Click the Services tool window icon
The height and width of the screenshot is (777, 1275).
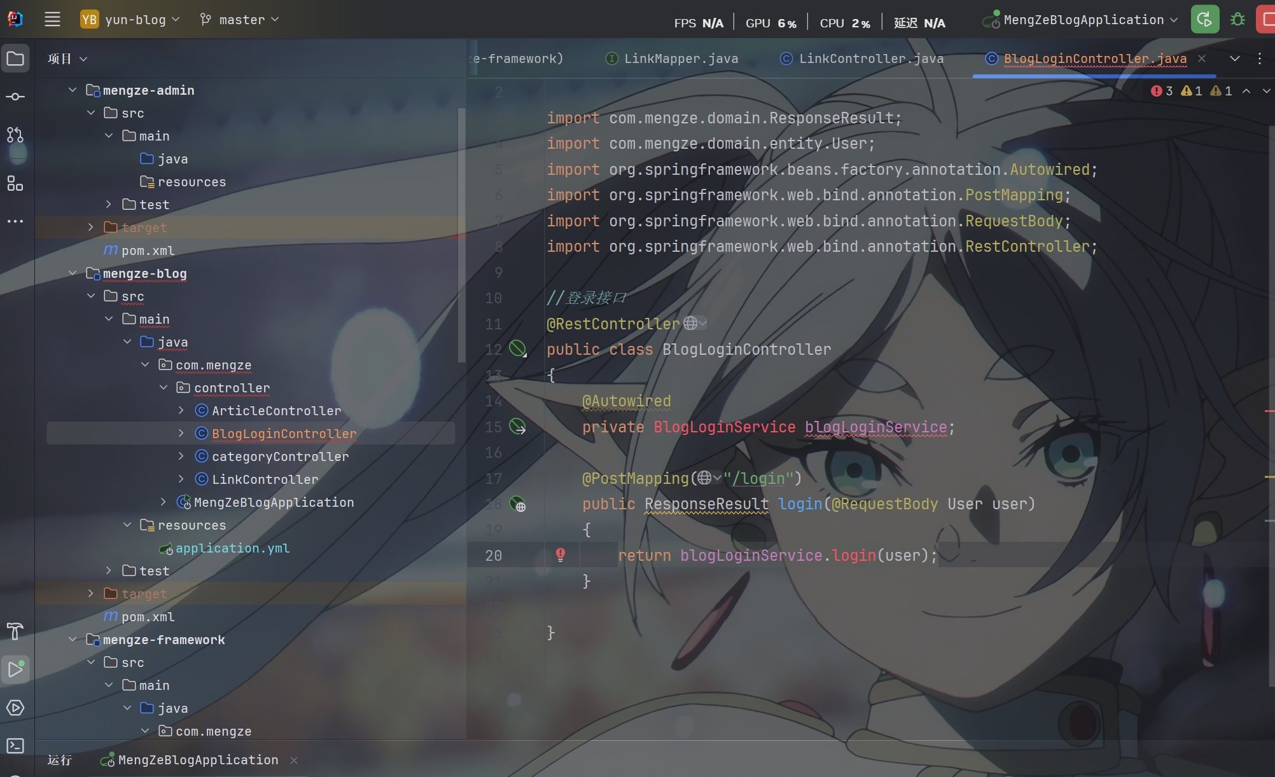15,708
